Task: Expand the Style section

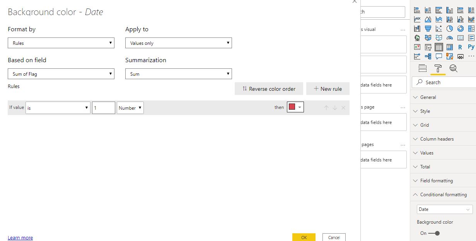Action: click(443, 111)
